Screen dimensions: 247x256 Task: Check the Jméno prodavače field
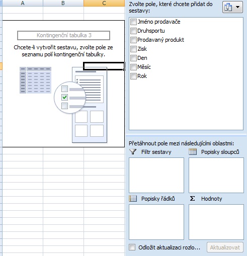pos(133,22)
